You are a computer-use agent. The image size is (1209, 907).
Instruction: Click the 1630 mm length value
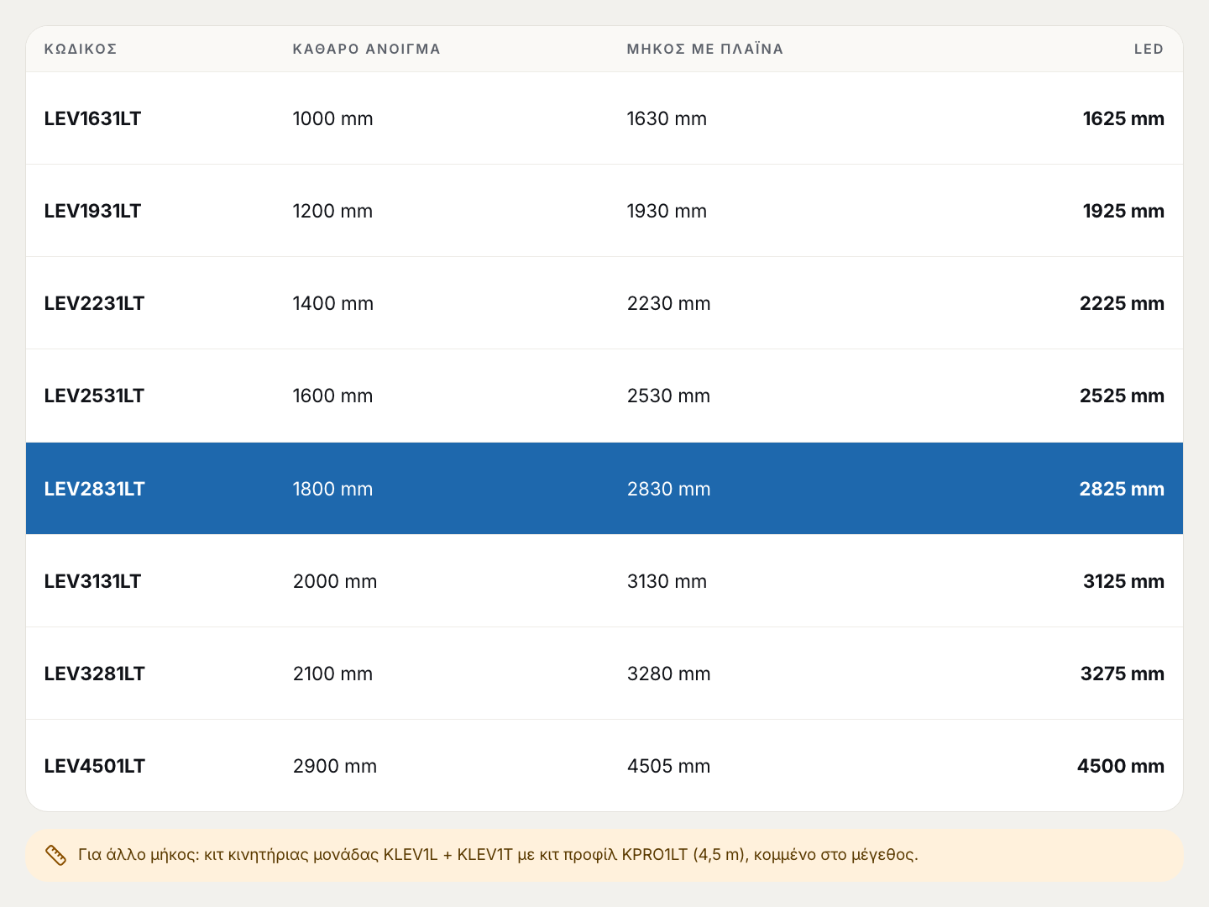(x=667, y=118)
